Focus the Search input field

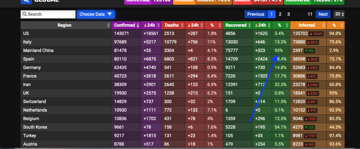click(48, 14)
